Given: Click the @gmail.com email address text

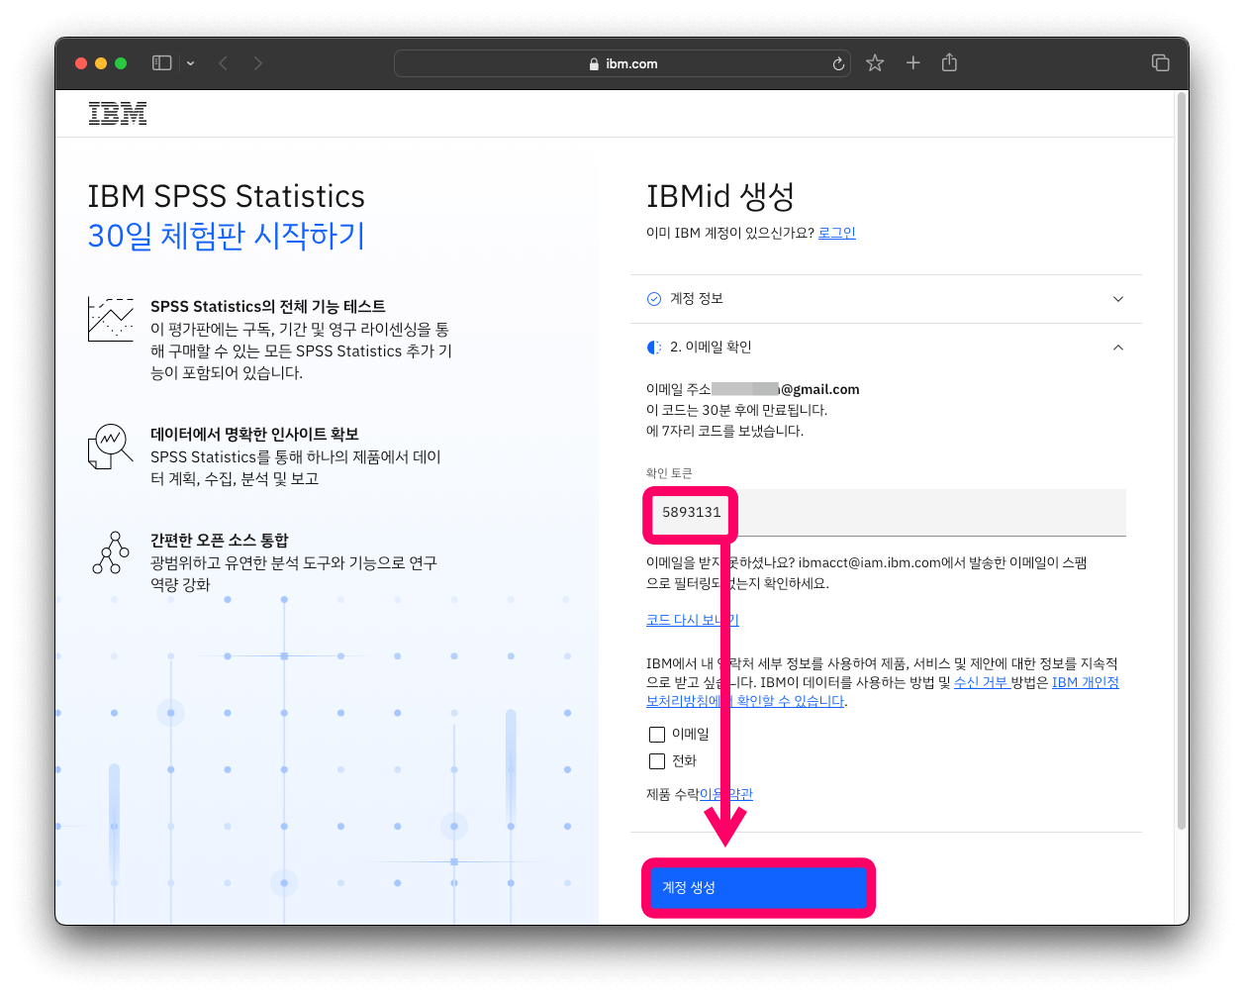Looking at the screenshot, I should (820, 389).
